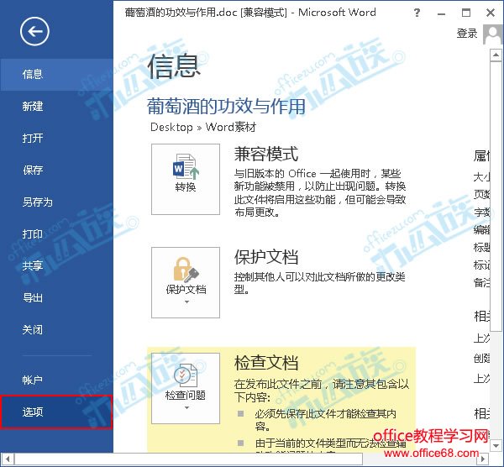
Task: Click the 兼容模式 heading text
Action: 266,154
